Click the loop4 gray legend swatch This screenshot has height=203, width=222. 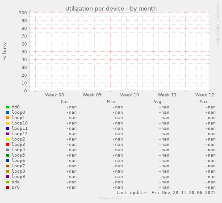pyautogui.click(x=8, y=150)
